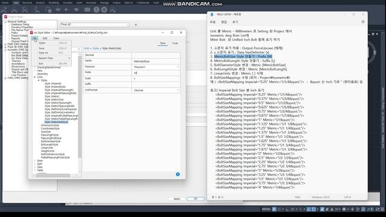Click the Annotate ribbon tab in AutoCAD
Image resolution: width=386 pixels, height=217 pixels.
tap(91, 3)
